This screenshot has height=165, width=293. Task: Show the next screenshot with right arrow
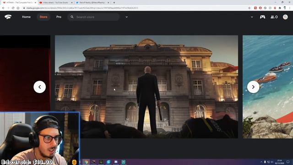[x=253, y=87]
